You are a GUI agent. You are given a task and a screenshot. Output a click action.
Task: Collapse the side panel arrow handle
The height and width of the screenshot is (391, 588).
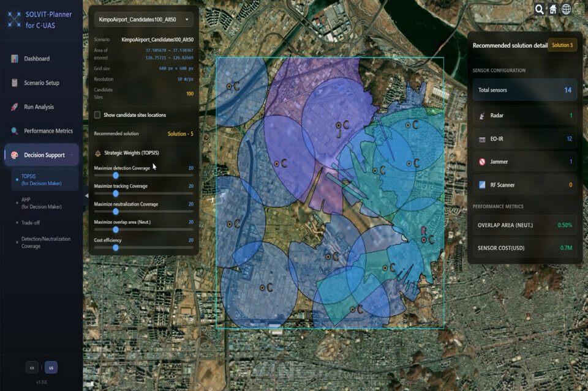[86, 196]
